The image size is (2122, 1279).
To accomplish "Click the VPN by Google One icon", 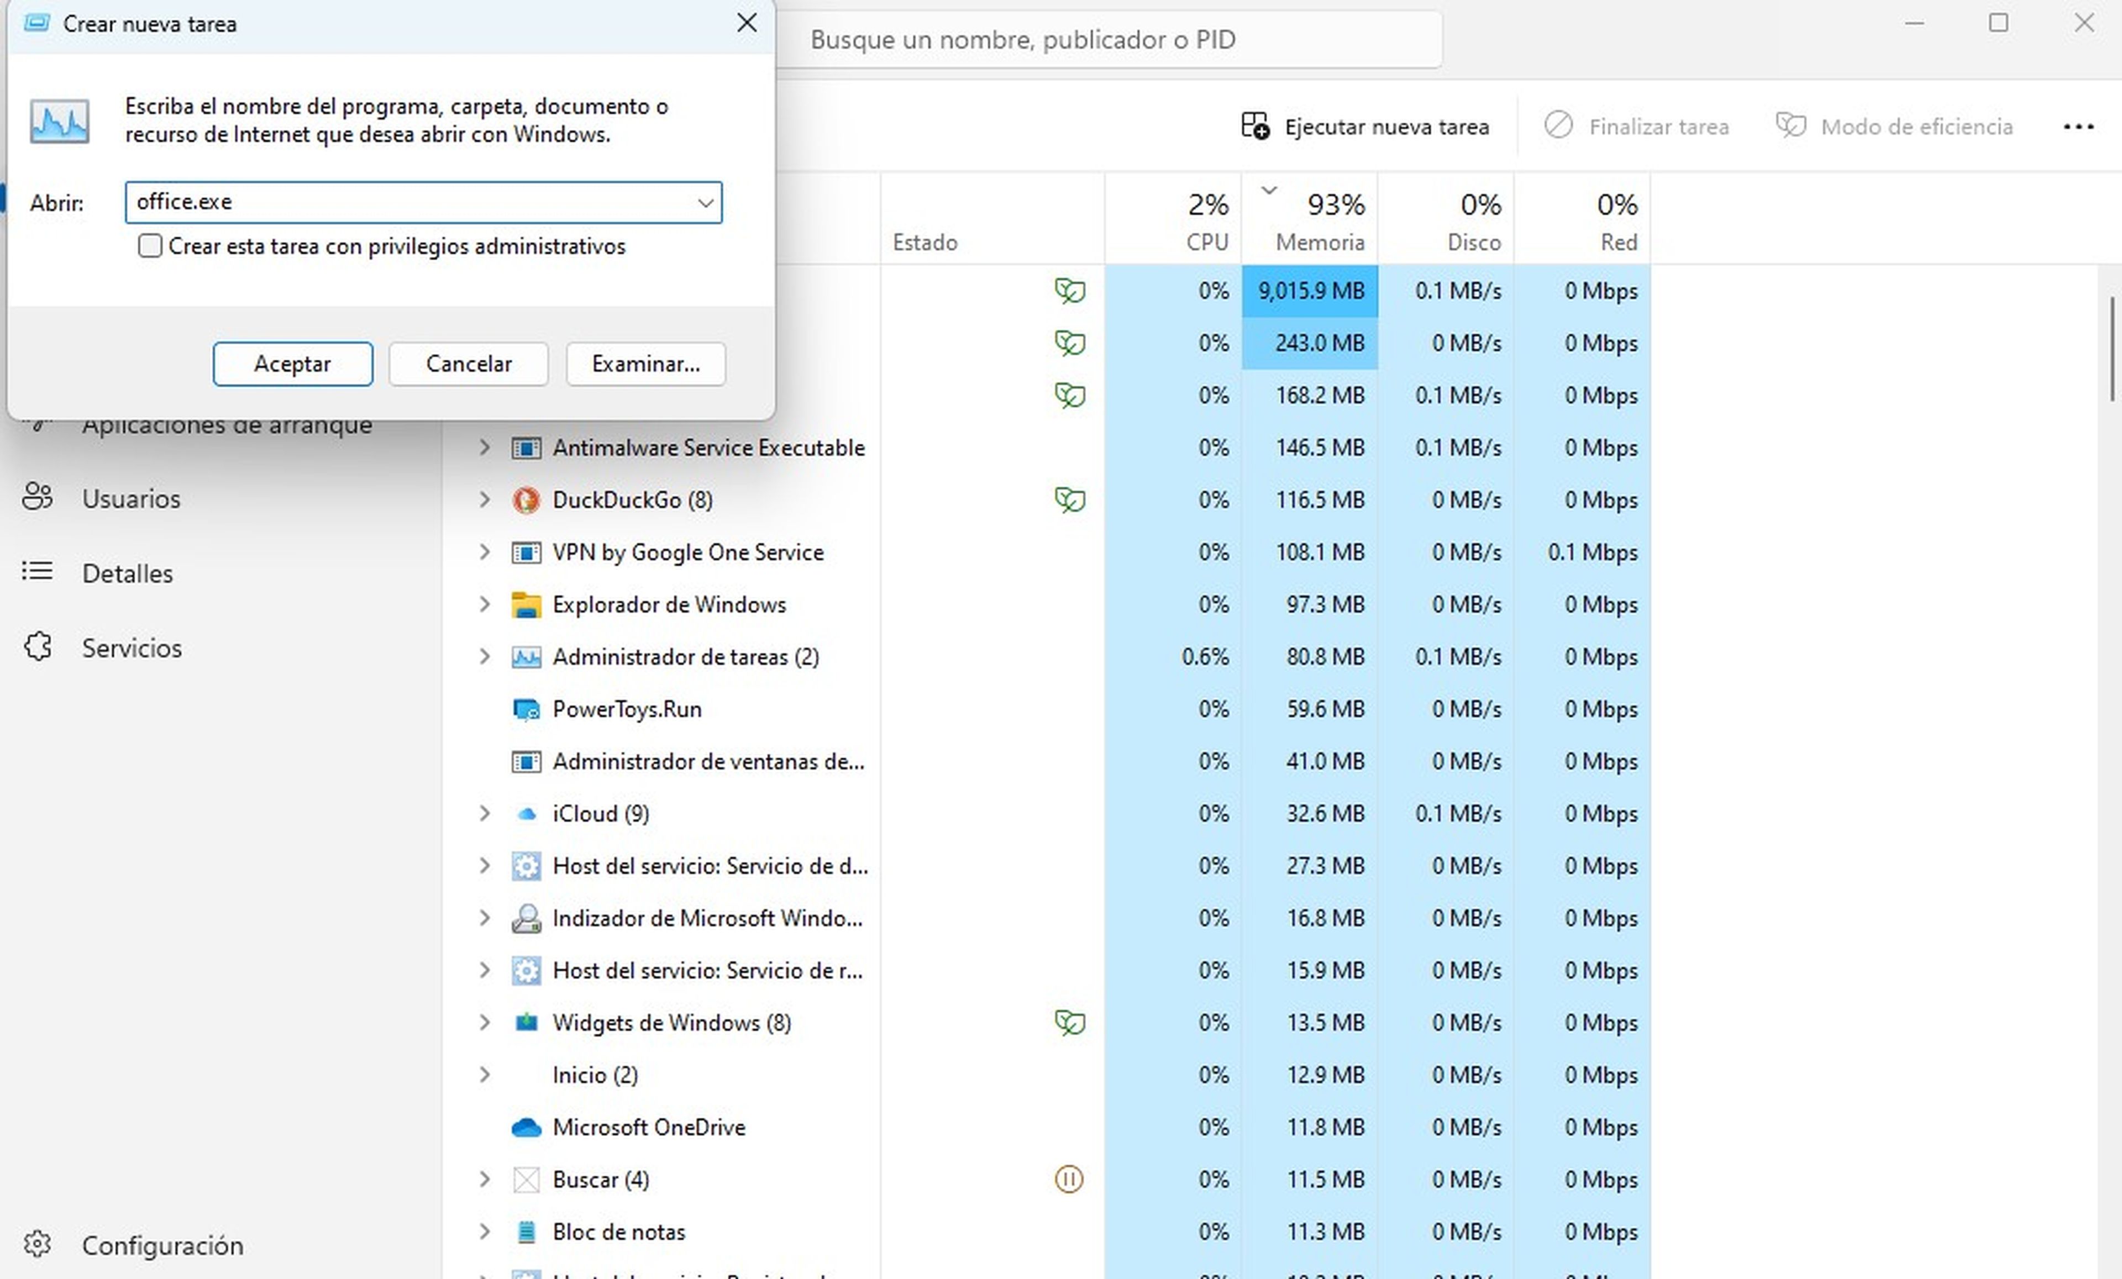I will 526,552.
